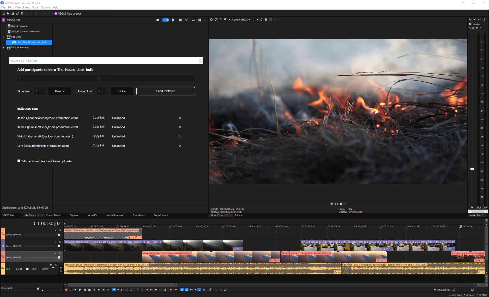Switch to the Video FX tab
Image resolution: width=489 pixels, height=297 pixels.
91,215
